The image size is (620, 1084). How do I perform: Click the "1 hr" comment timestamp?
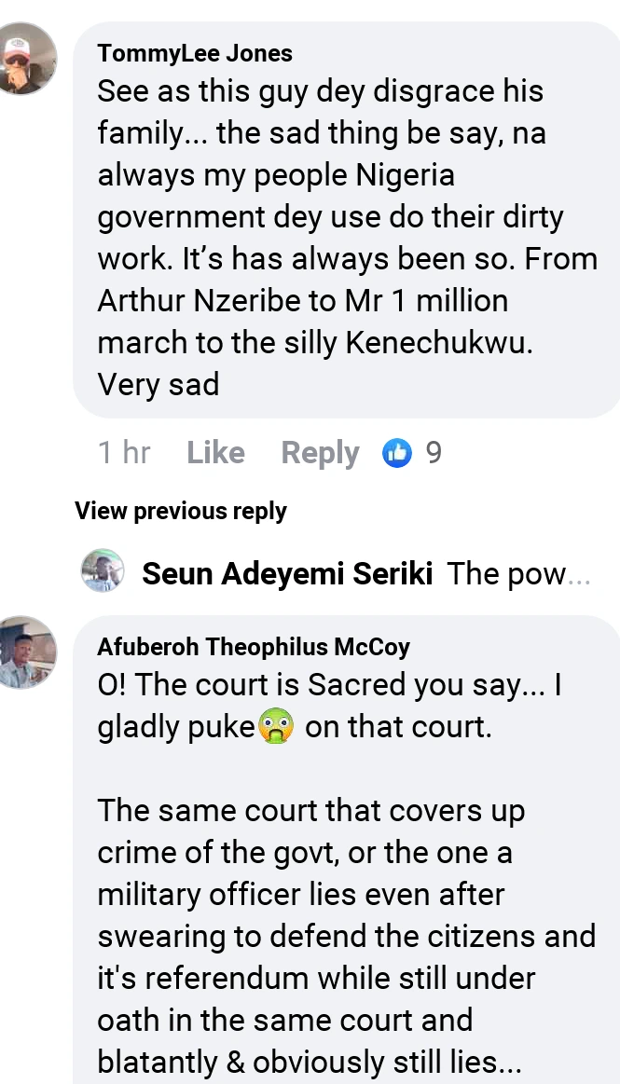pyautogui.click(x=124, y=453)
